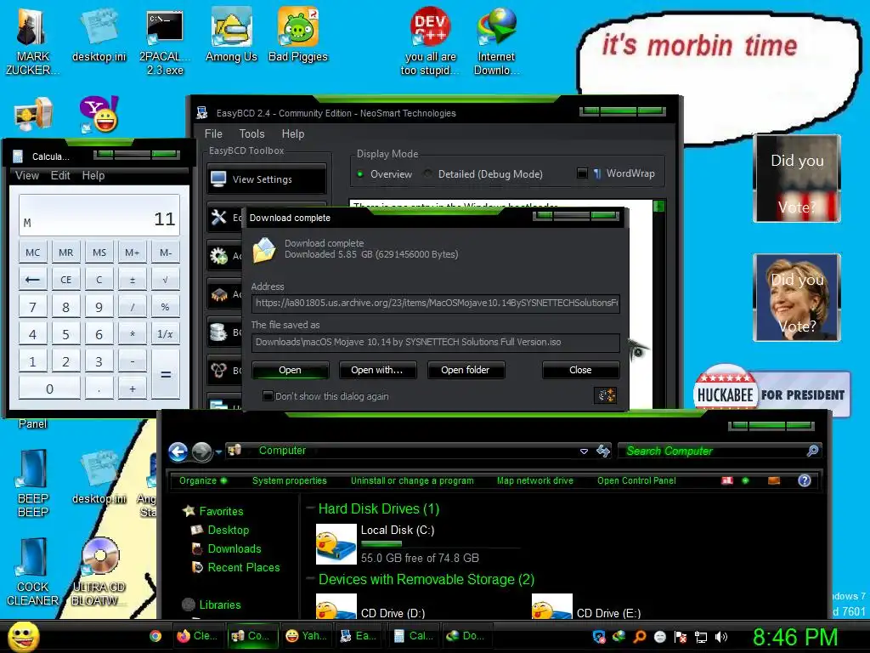Click Uninstall or change a program
This screenshot has height=653, width=870.
click(412, 480)
